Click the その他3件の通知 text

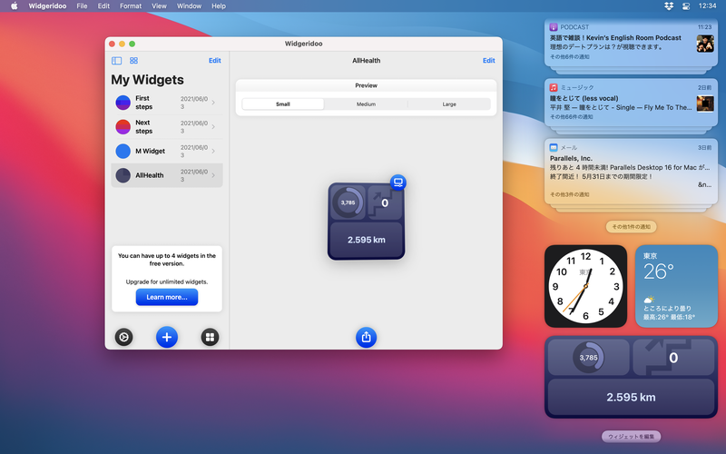click(x=570, y=194)
